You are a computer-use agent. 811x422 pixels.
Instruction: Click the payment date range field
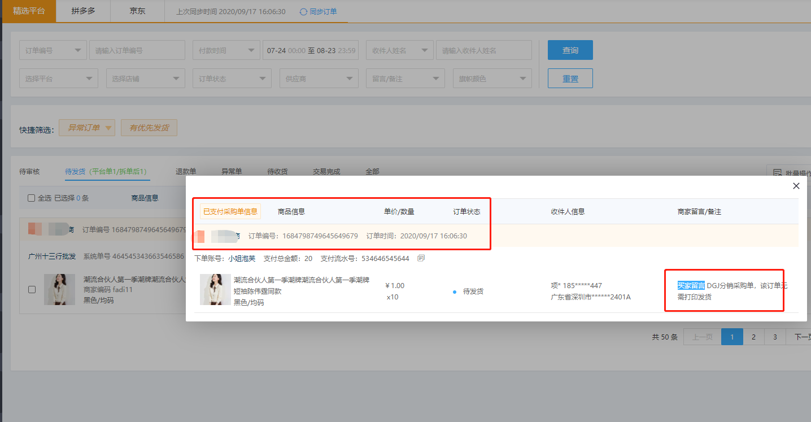click(311, 50)
